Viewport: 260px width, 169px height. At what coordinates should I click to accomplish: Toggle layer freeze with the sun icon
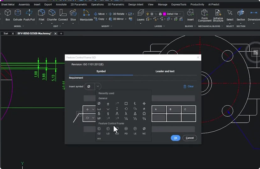pos(152,14)
